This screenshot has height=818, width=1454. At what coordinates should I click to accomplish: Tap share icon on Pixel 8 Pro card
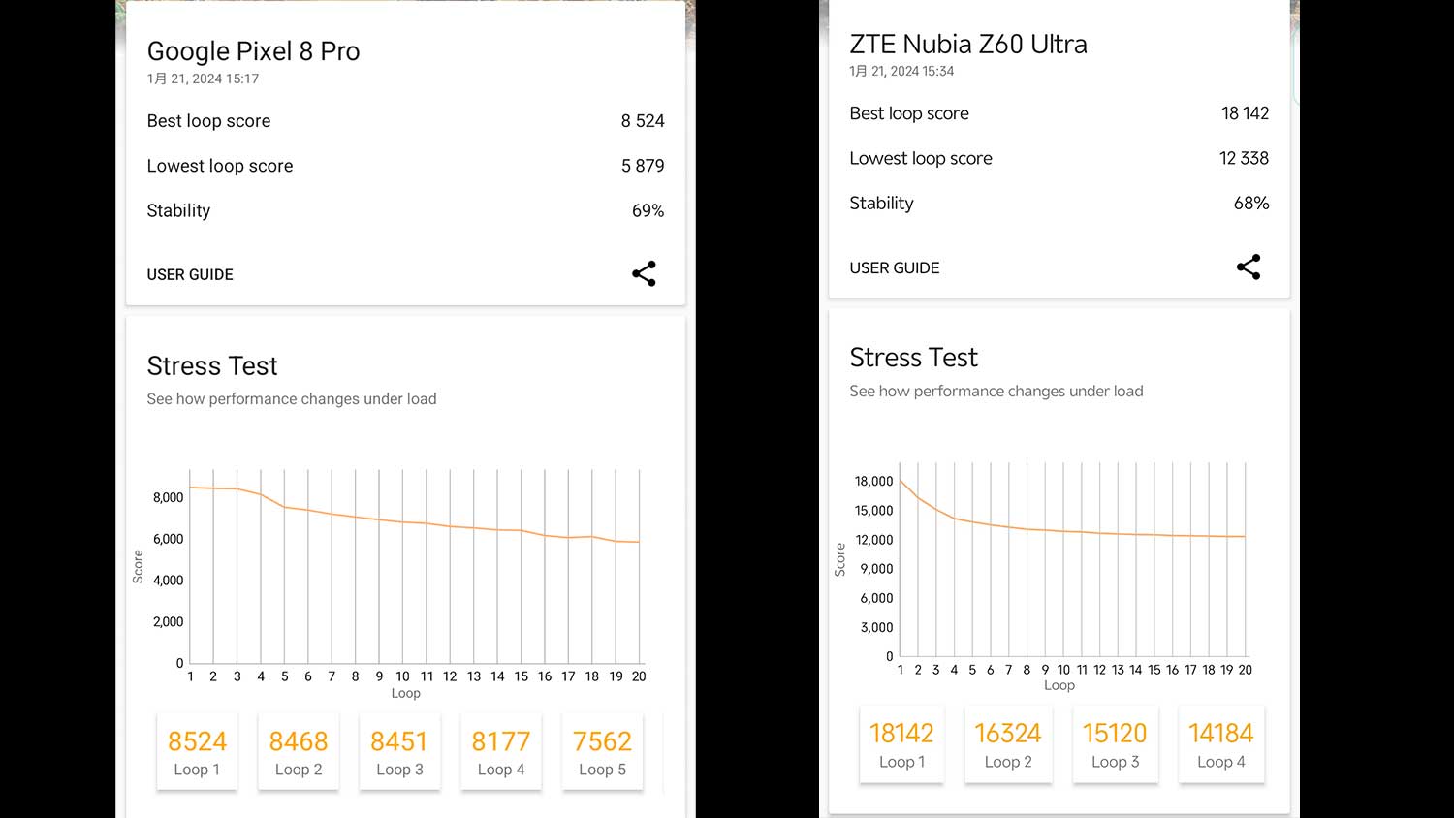pos(644,273)
